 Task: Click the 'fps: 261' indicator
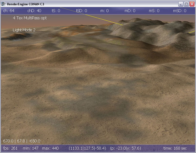pos(10,148)
